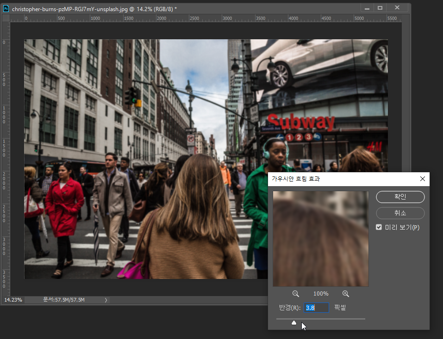Close the Gaussian Blur dialog with its X

click(x=422, y=179)
